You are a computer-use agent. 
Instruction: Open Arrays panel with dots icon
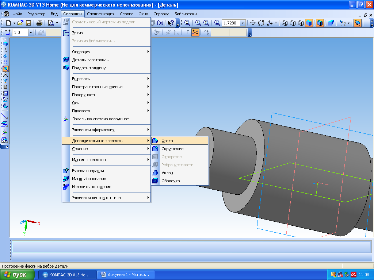click(5, 62)
